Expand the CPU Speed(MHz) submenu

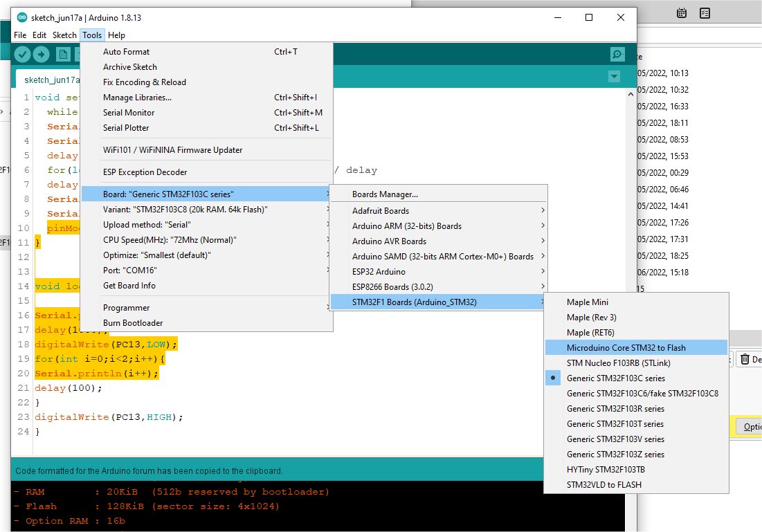(x=207, y=240)
